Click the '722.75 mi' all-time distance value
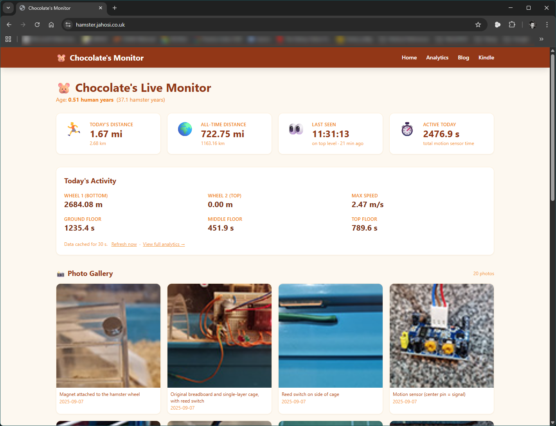Image resolution: width=556 pixels, height=426 pixels. (223, 134)
